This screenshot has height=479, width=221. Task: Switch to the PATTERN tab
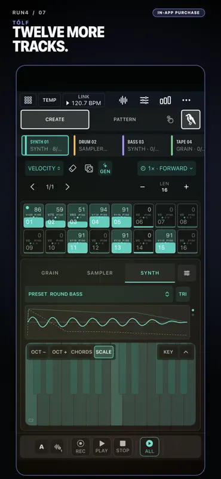point(125,119)
